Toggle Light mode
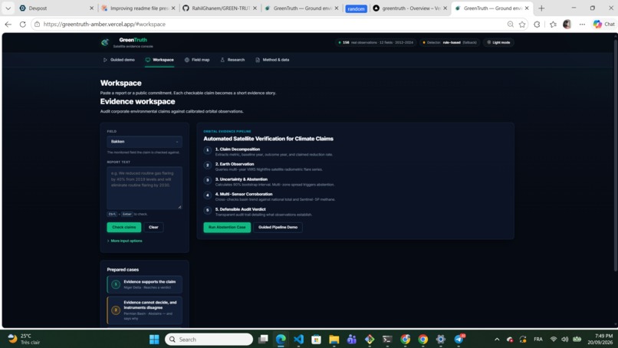The height and width of the screenshot is (348, 618). click(498, 43)
